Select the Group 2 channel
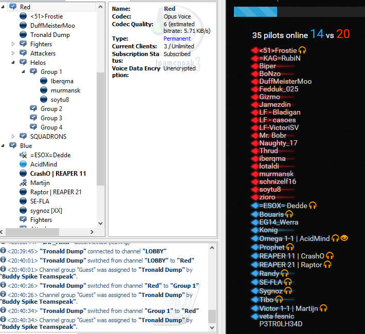Screen dimensions: 365x334 coord(51,109)
